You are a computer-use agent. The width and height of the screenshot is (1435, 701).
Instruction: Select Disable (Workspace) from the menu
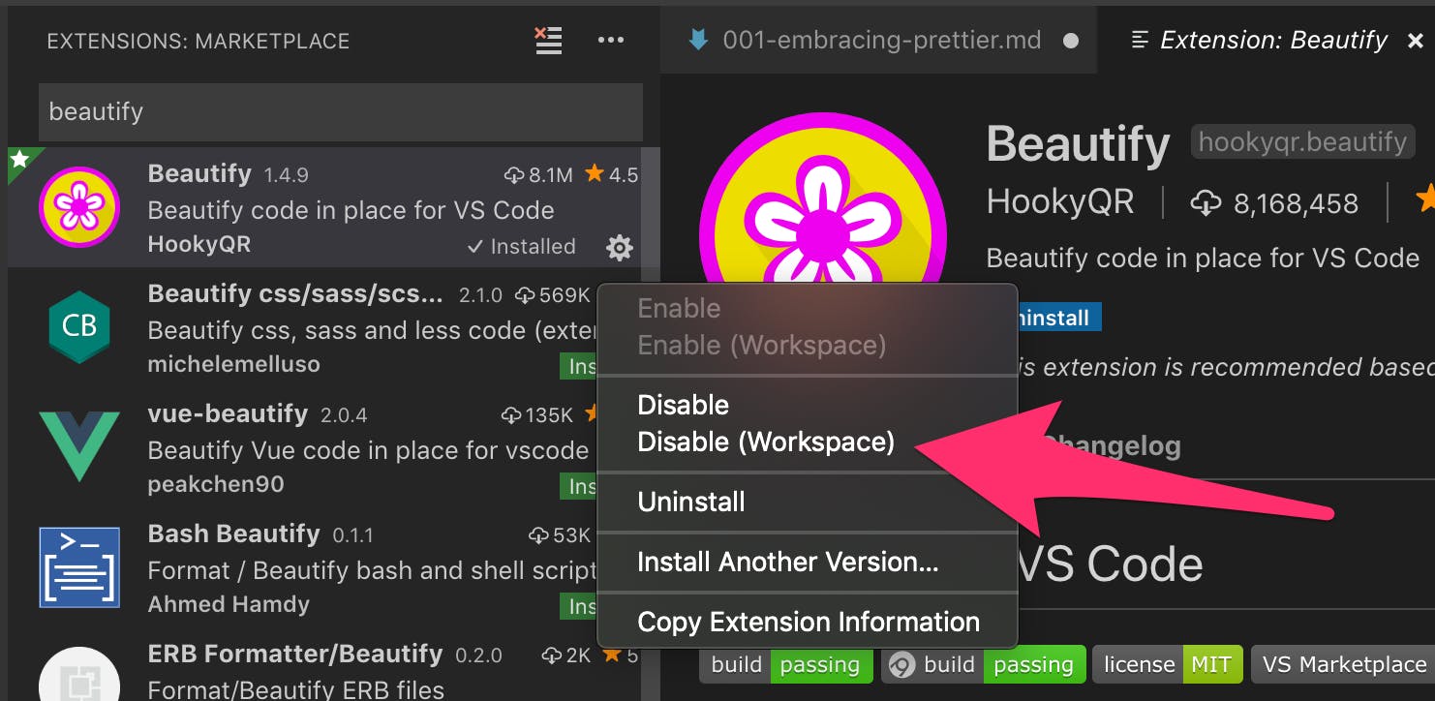pyautogui.click(x=766, y=442)
